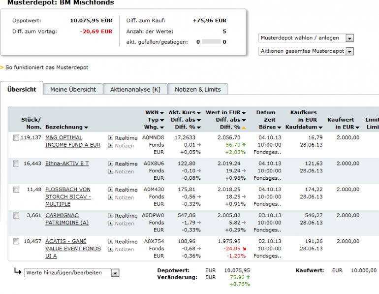
Task: Open FLOSSBACH VON STORCH SICAV fund link
Action: pos(68,197)
